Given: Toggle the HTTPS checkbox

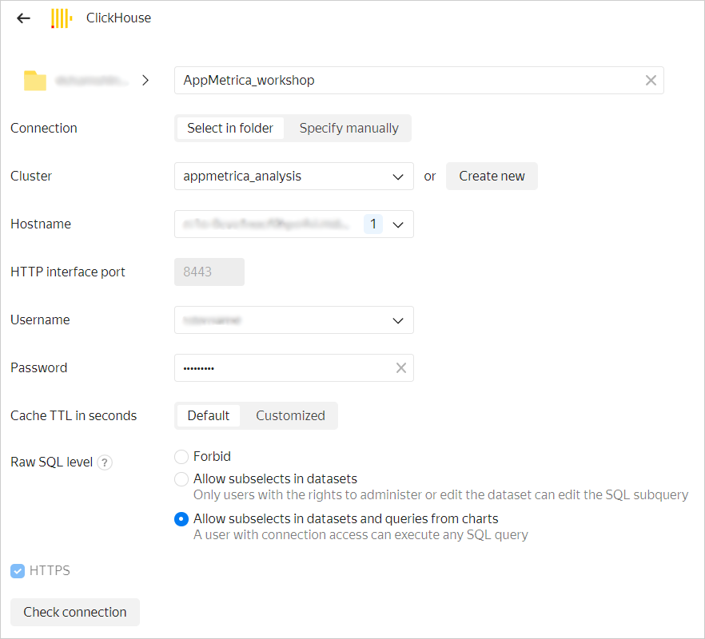Looking at the screenshot, I should click(18, 571).
